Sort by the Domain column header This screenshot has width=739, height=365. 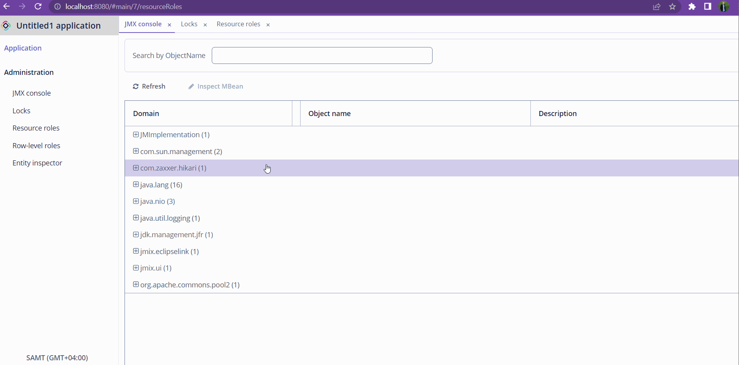209,113
